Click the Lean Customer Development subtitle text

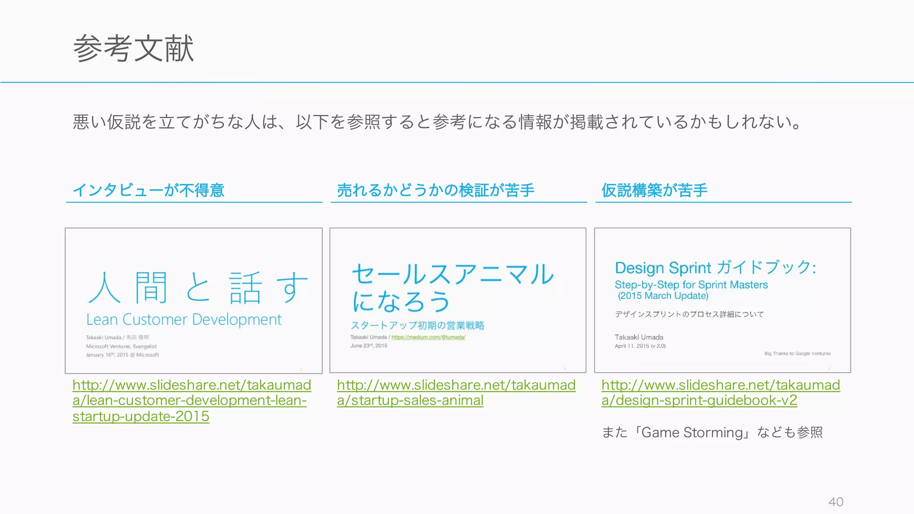point(184,319)
